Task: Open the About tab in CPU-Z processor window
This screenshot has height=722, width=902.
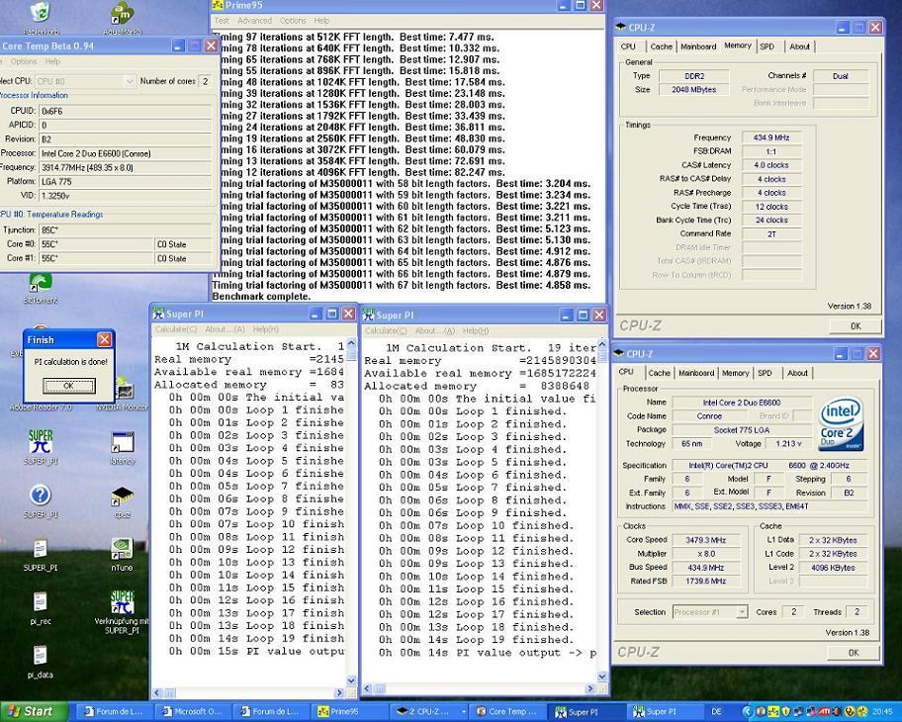Action: click(797, 373)
